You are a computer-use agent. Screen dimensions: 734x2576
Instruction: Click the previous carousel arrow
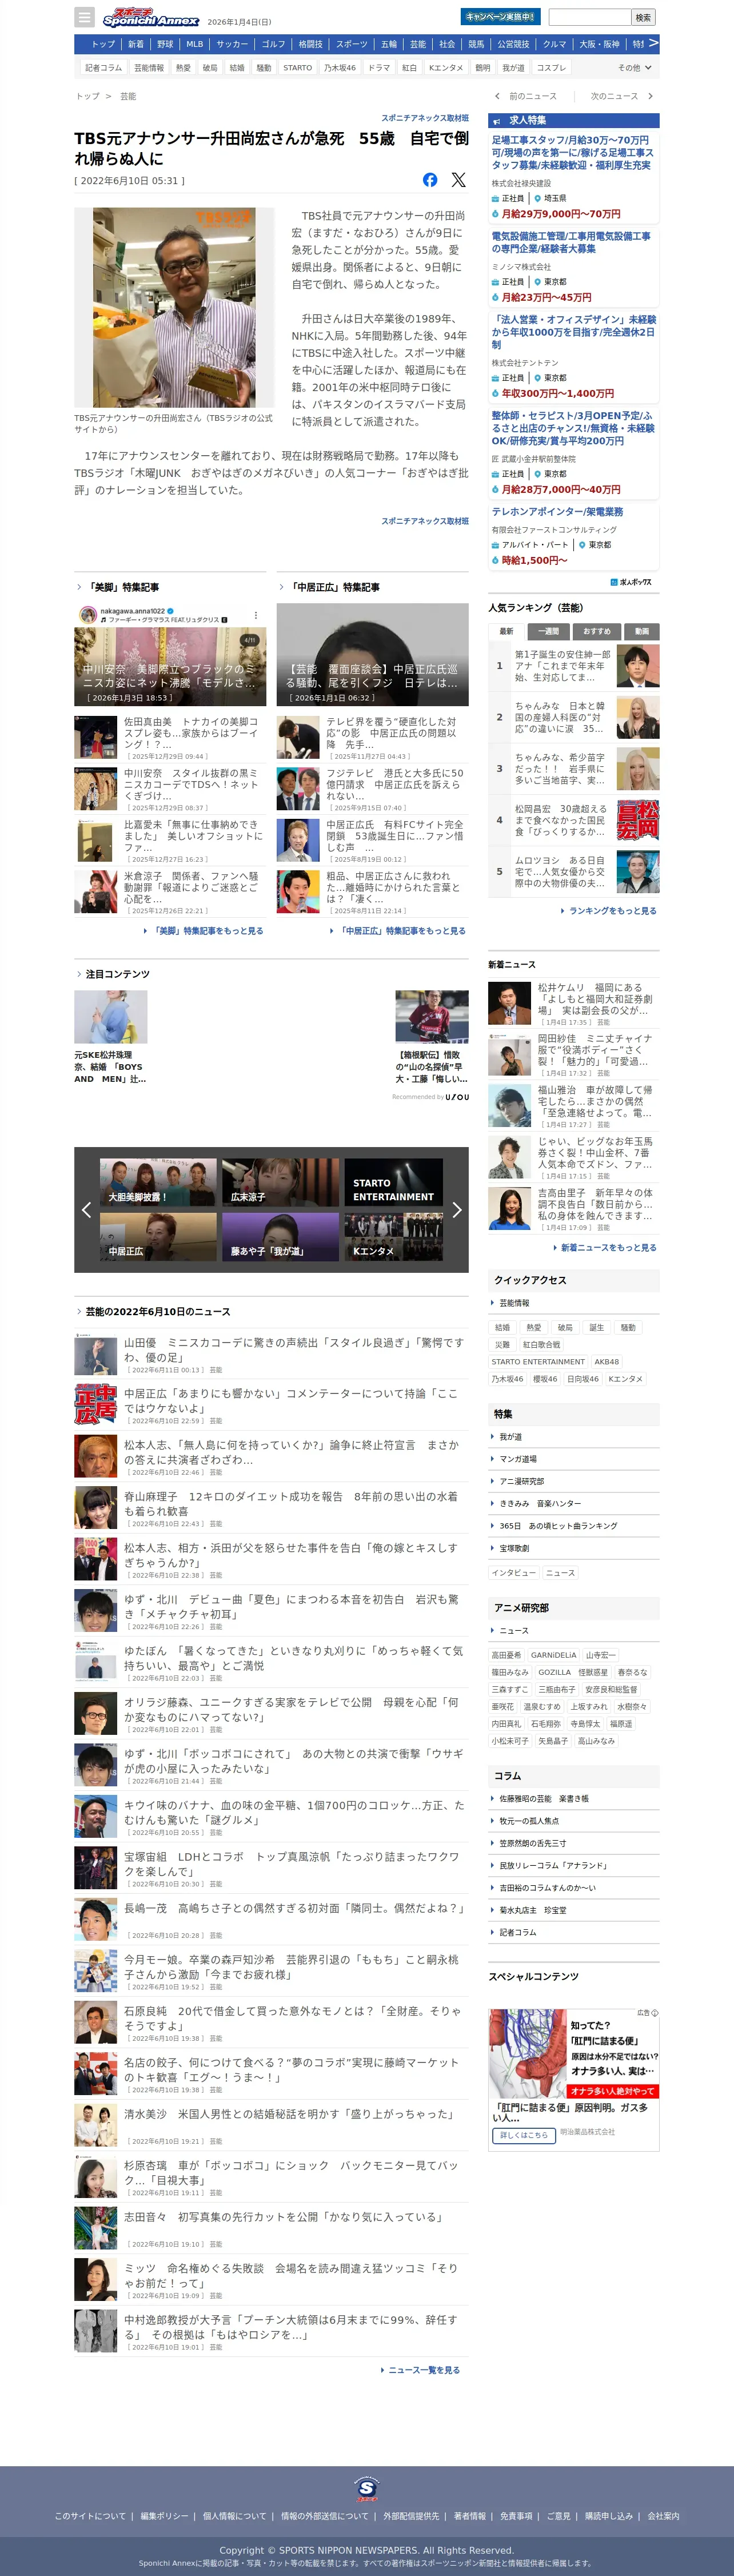[86, 1210]
